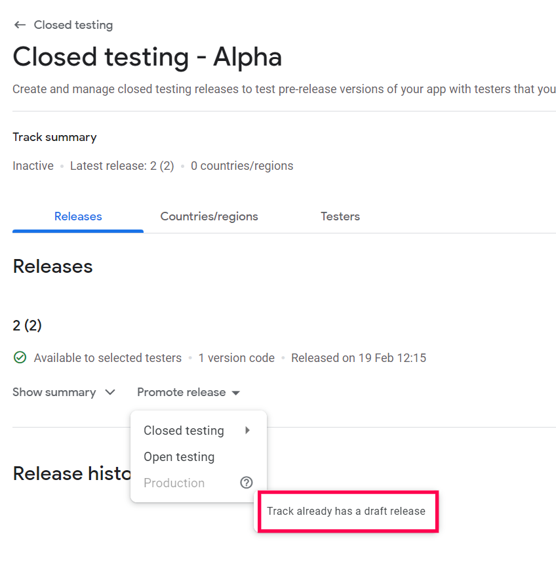The image size is (556, 562).
Task: Open the Closed testing breadcrumb link
Action: pyautogui.click(x=73, y=25)
